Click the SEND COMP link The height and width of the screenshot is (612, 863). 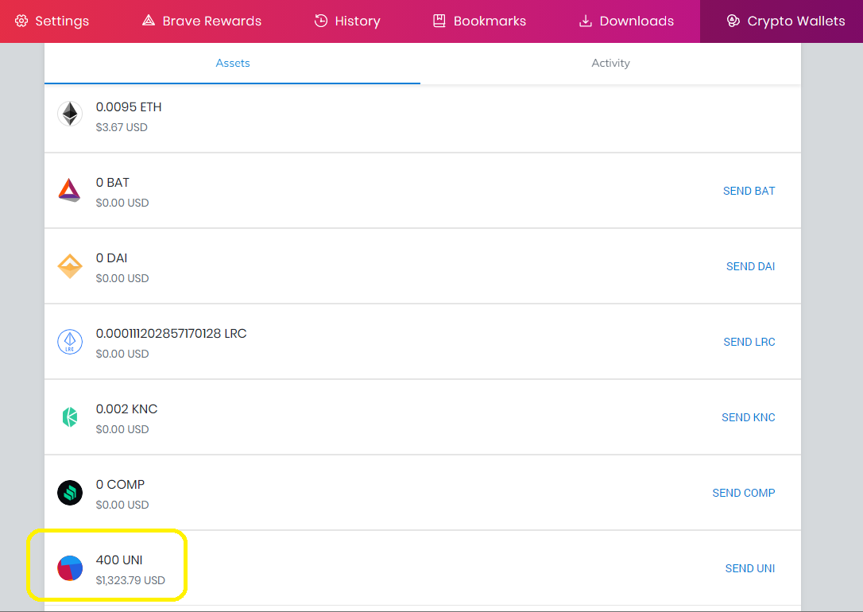(744, 493)
